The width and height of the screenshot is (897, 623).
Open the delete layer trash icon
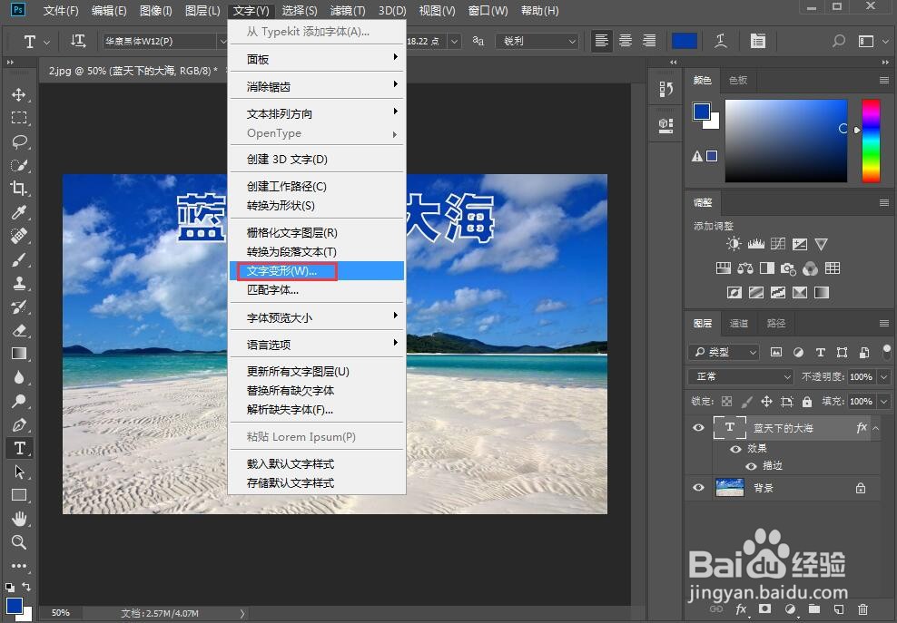pyautogui.click(x=863, y=610)
